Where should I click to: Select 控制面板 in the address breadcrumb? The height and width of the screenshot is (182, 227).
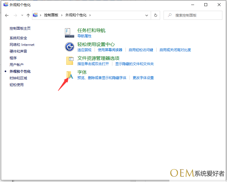[x=51, y=15]
